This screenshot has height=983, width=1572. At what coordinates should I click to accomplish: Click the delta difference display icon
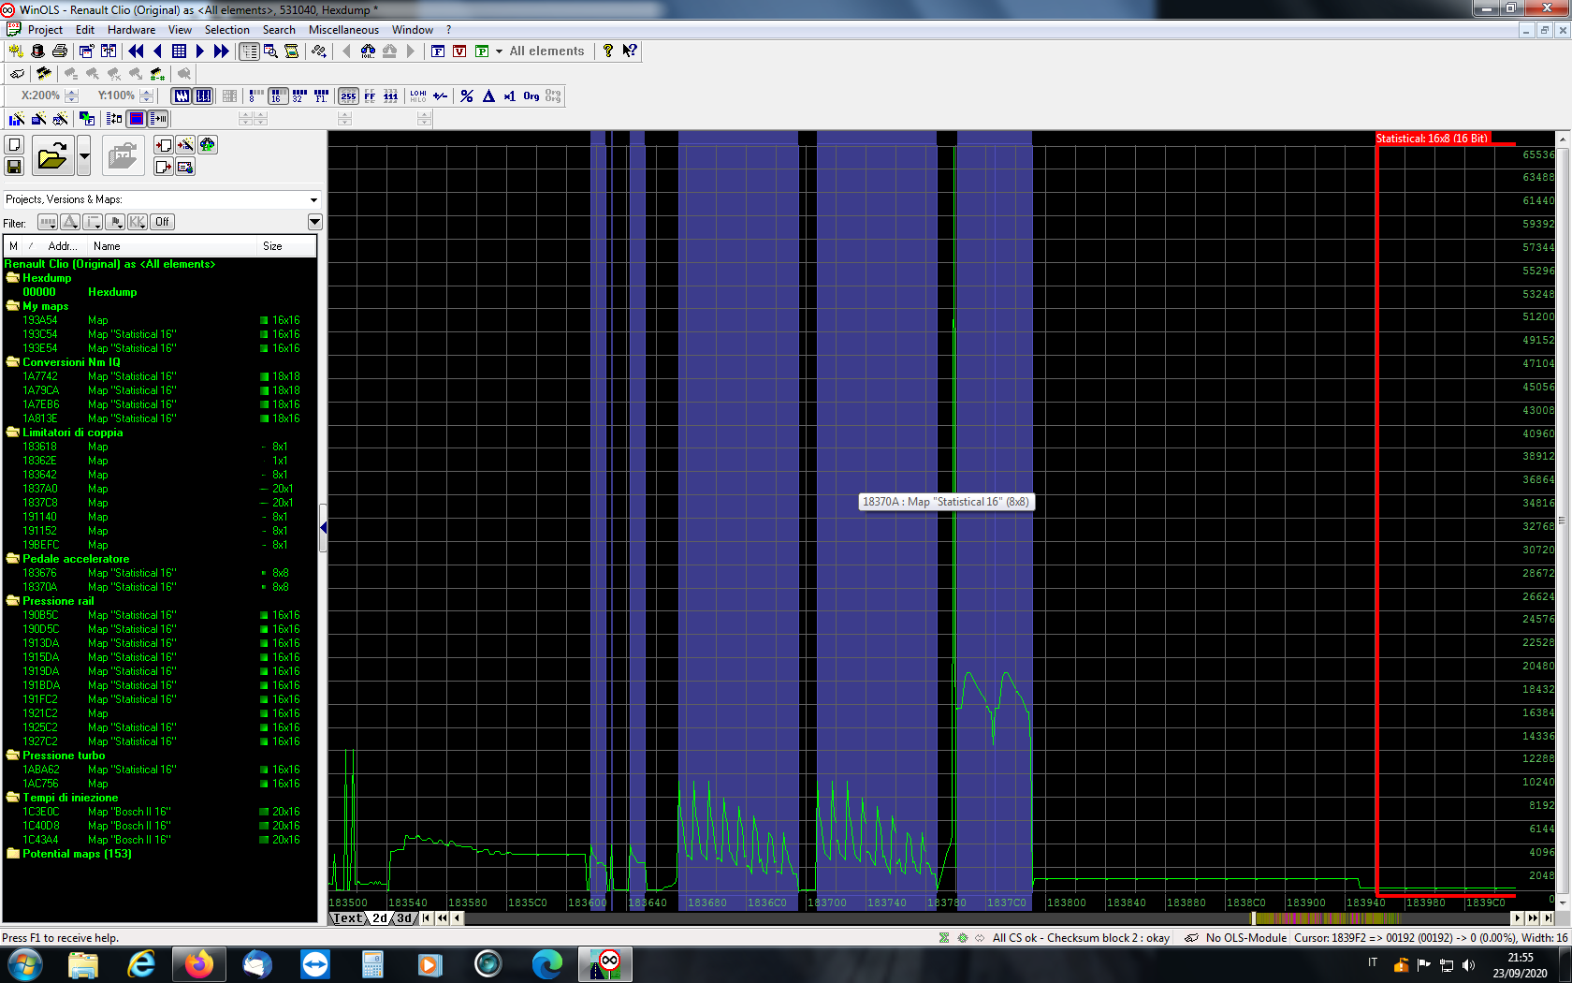488,95
